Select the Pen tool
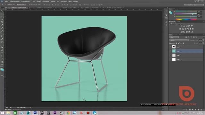The height and width of the screenshot is (115, 205). point(2,50)
